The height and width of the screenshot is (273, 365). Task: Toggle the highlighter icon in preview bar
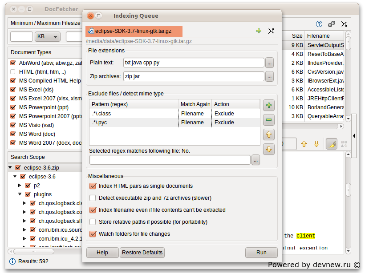pos(331,144)
